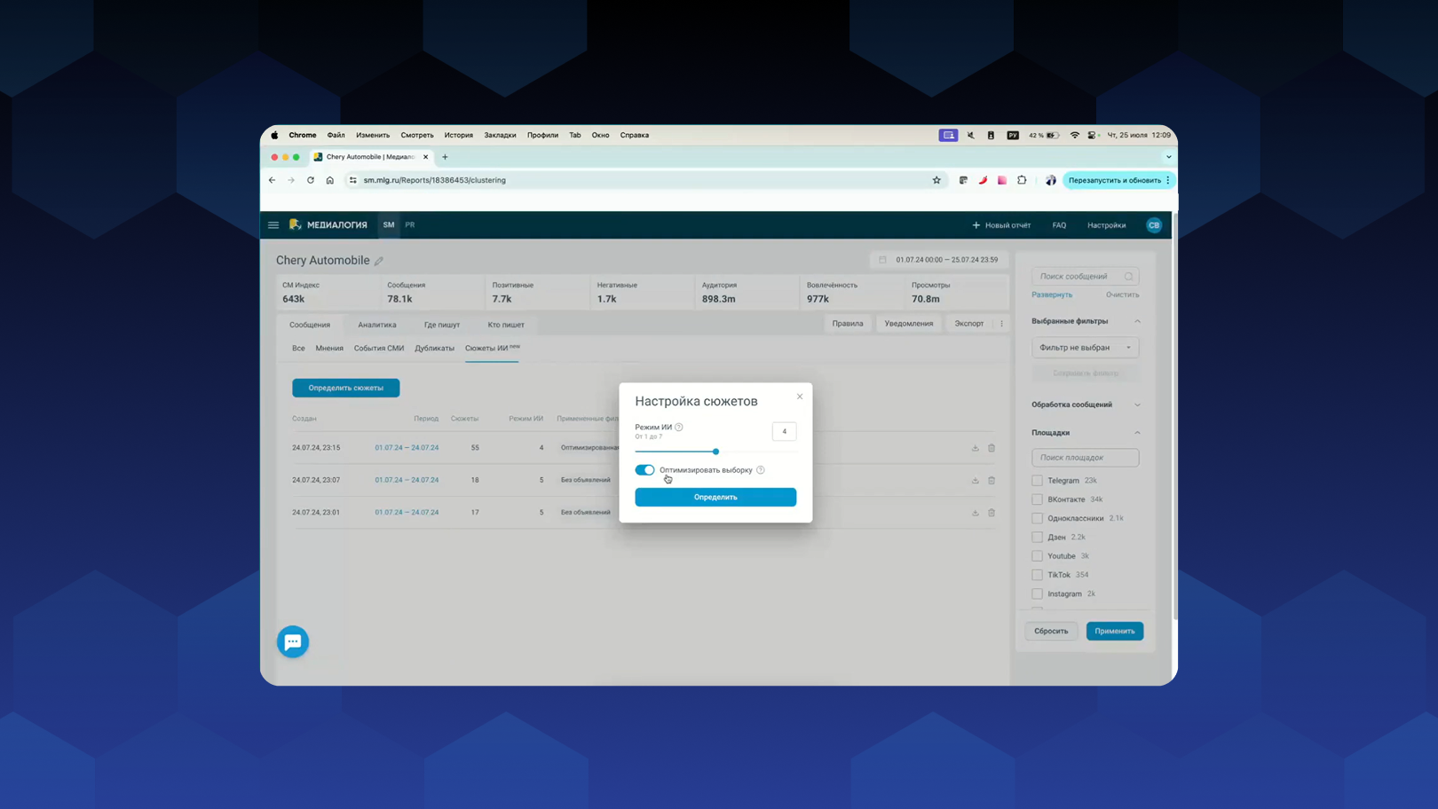Bookmark page with star icon
The height and width of the screenshot is (809, 1438).
coord(936,180)
